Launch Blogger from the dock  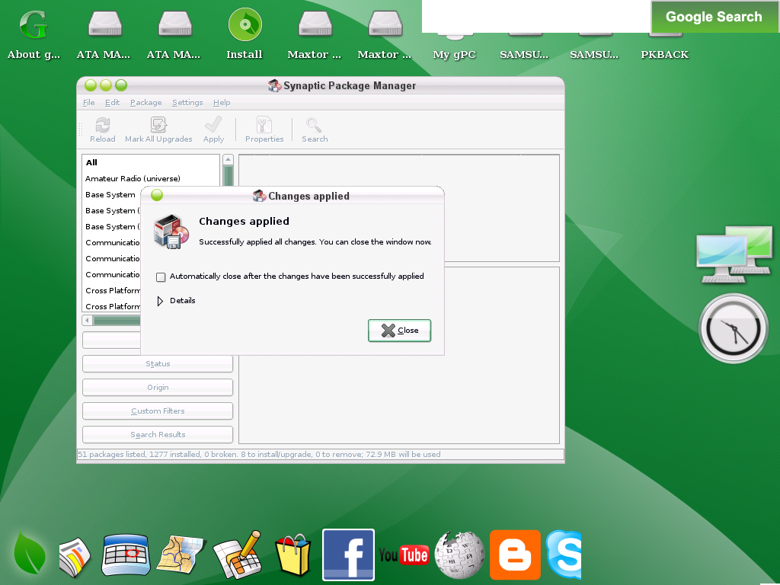pos(515,555)
